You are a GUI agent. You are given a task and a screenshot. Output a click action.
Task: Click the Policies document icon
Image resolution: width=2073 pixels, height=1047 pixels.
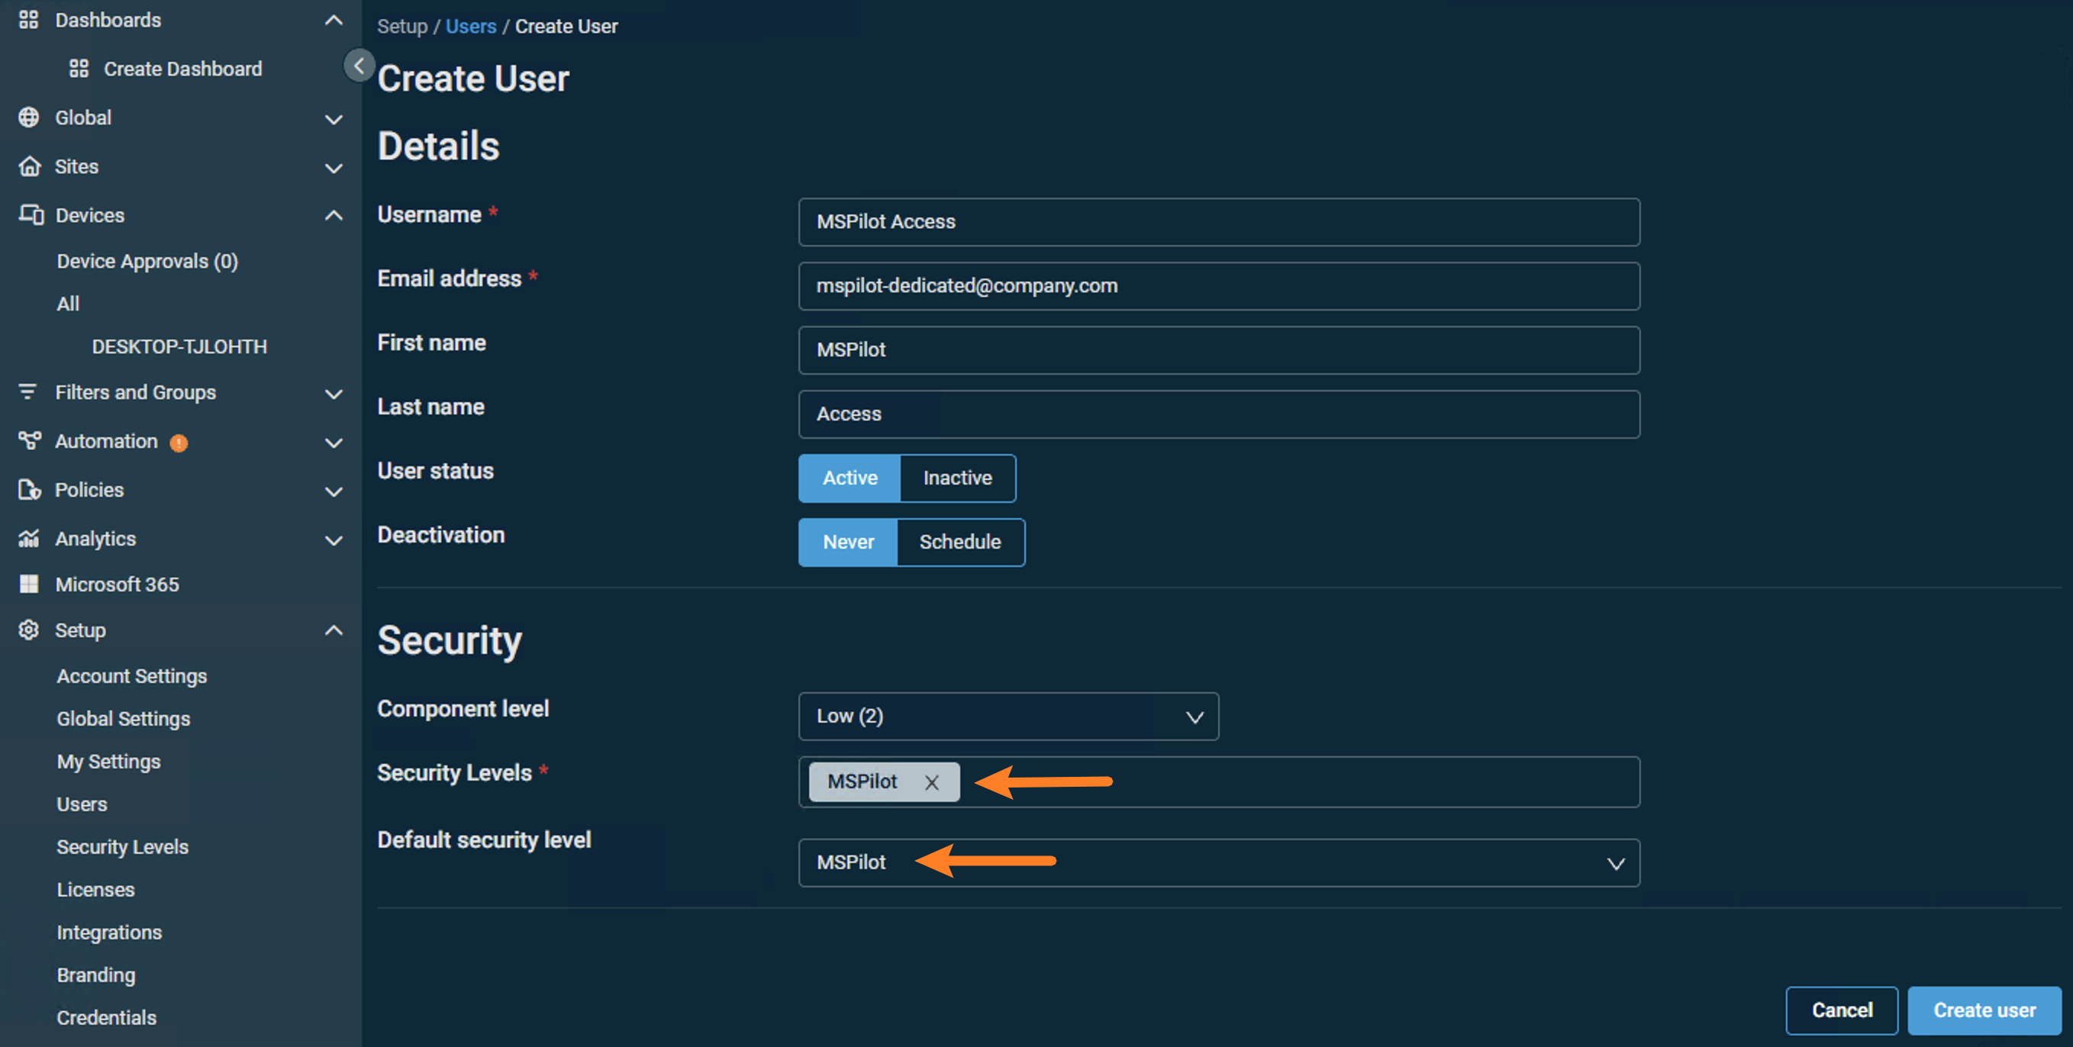29,490
